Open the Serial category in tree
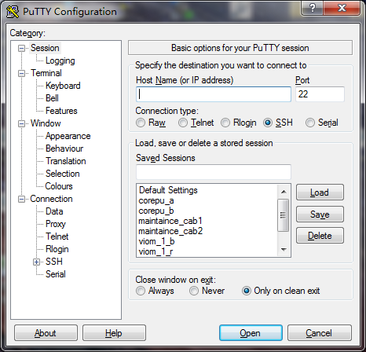Viewport: 366px width, 352px height. pyautogui.click(x=56, y=274)
